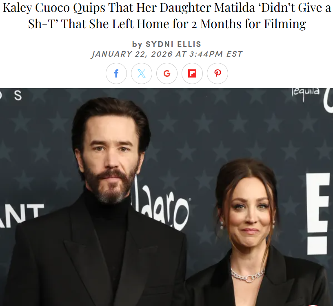Click the Google share icon
Image resolution: width=333 pixels, height=306 pixels.
coord(167,73)
